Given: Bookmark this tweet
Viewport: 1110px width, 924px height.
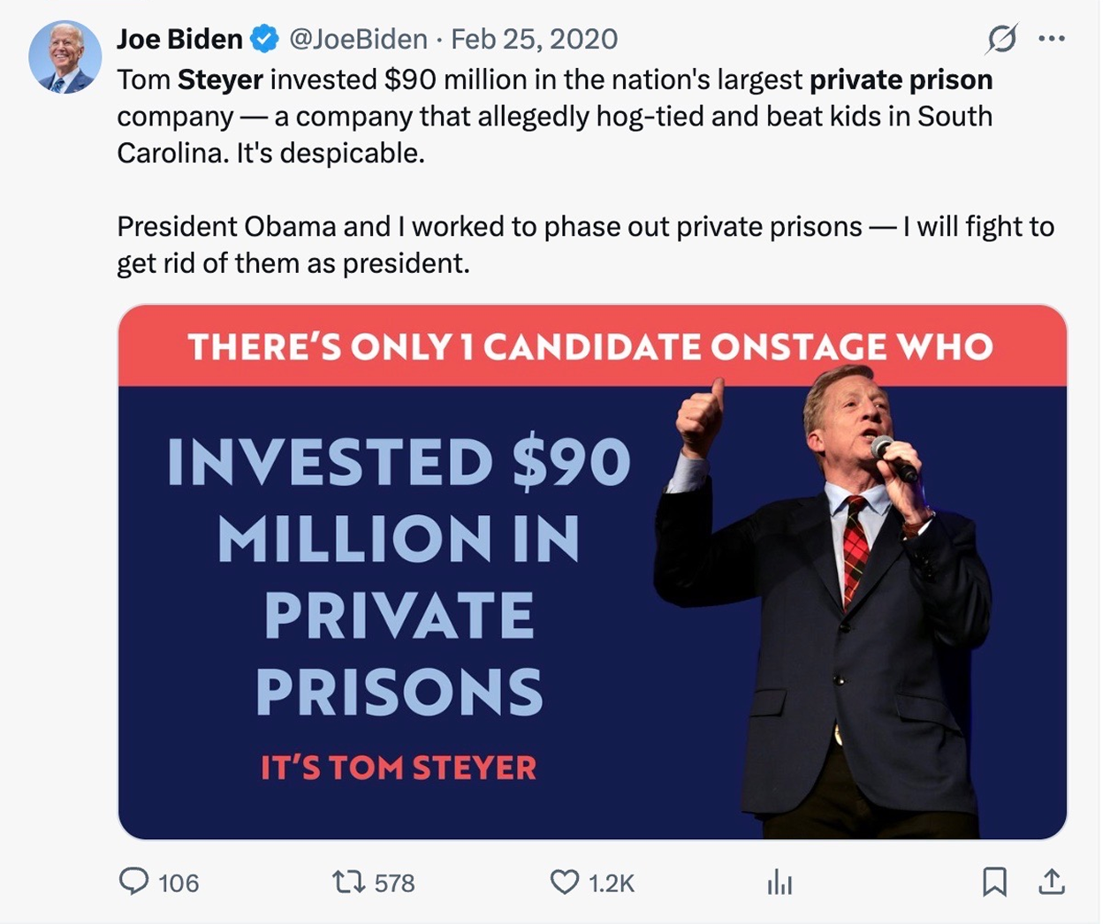Looking at the screenshot, I should tap(994, 882).
